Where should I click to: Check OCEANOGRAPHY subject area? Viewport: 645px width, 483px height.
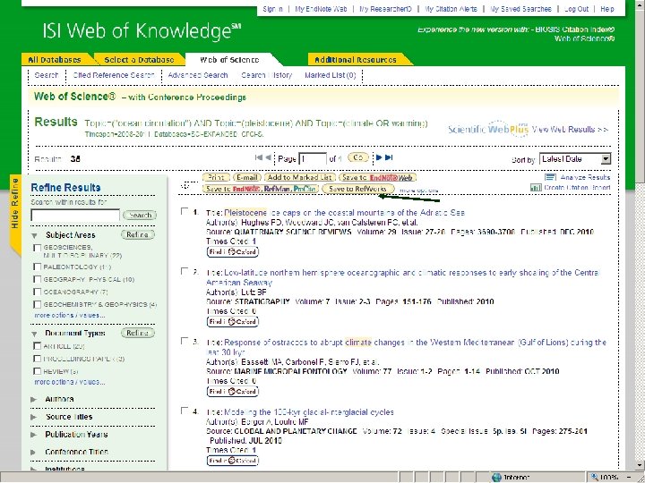click(x=37, y=292)
